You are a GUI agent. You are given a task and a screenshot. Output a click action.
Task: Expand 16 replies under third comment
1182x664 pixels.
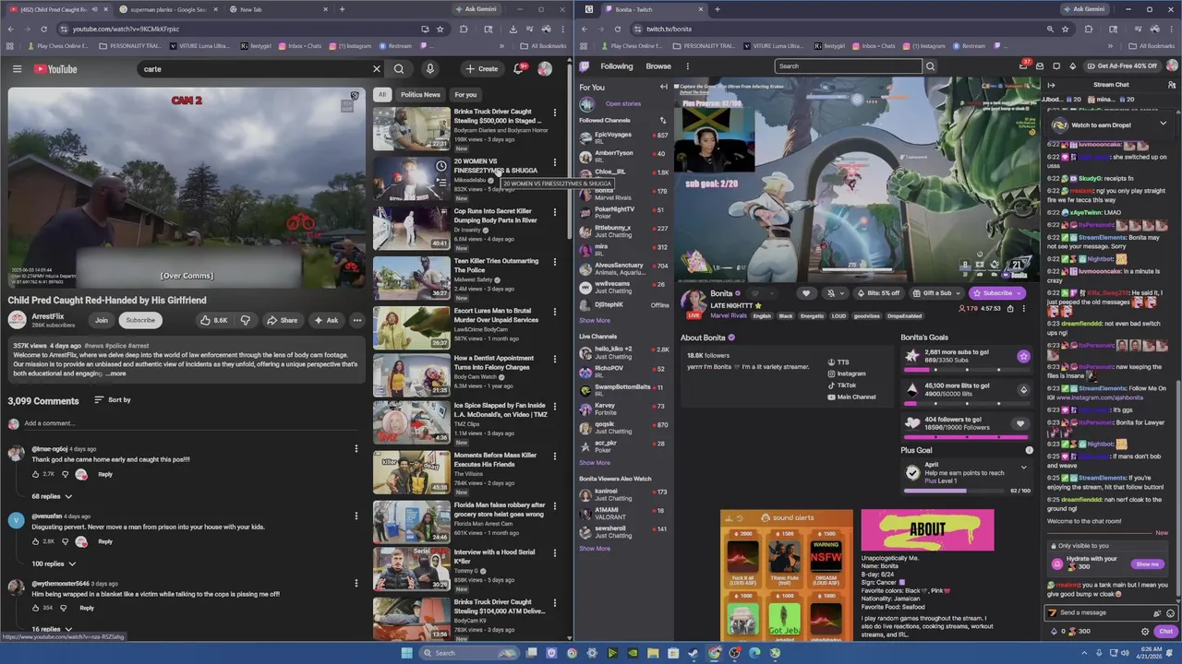[52, 630]
